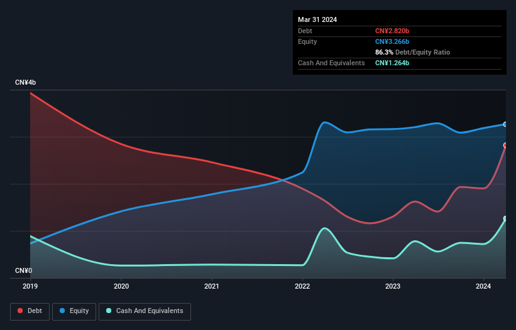
Task: Toggle the Equity series legend button
Action: coord(74,311)
